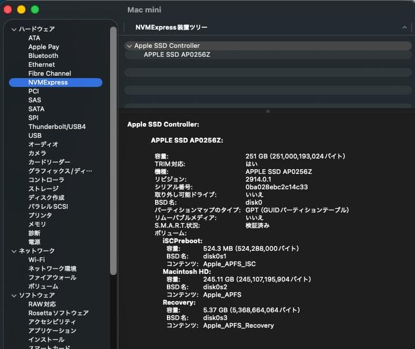Select the APPLE SSD AP0256Z tree row
The height and width of the screenshot is (349, 415).
pos(268,55)
